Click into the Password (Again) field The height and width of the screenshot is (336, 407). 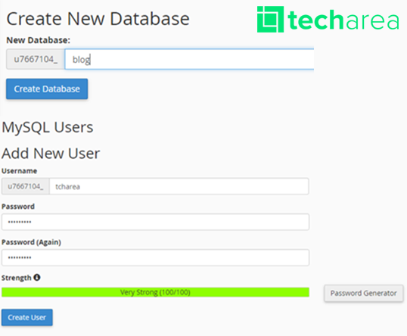[155, 257]
